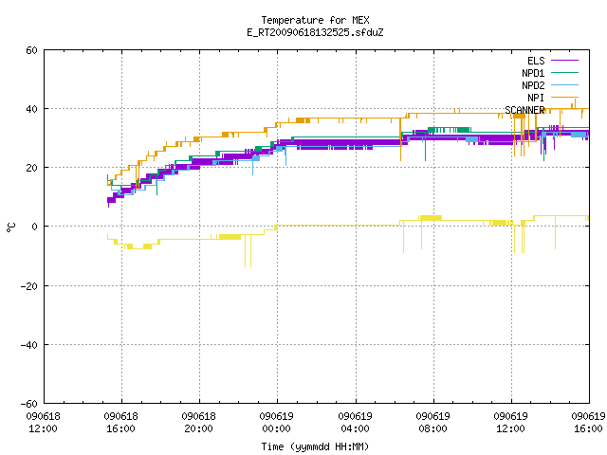
Task: Click the x-axis tick label 090619 12:00
Action: [x=510, y=423]
